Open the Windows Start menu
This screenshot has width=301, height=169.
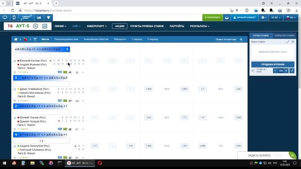(4, 163)
